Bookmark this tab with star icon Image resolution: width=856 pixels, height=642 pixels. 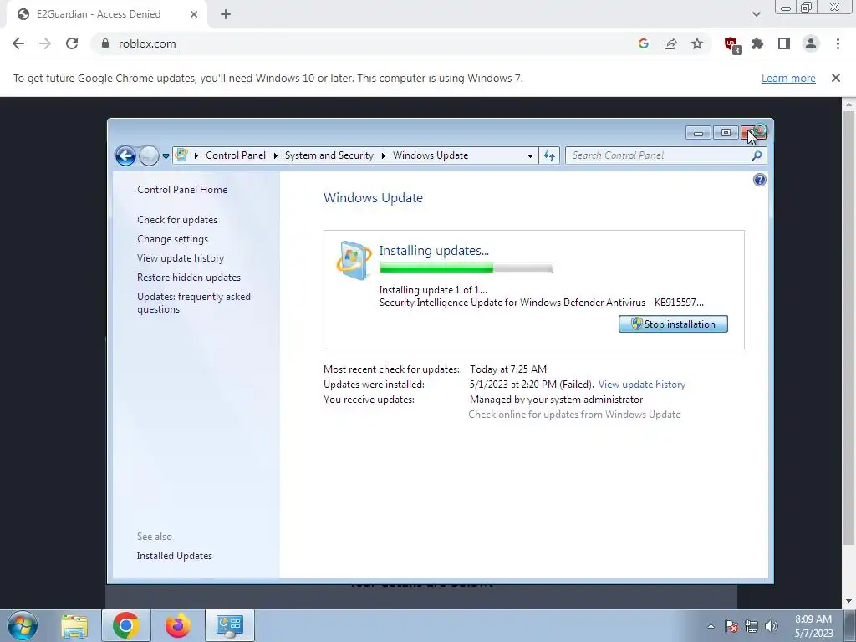(697, 43)
